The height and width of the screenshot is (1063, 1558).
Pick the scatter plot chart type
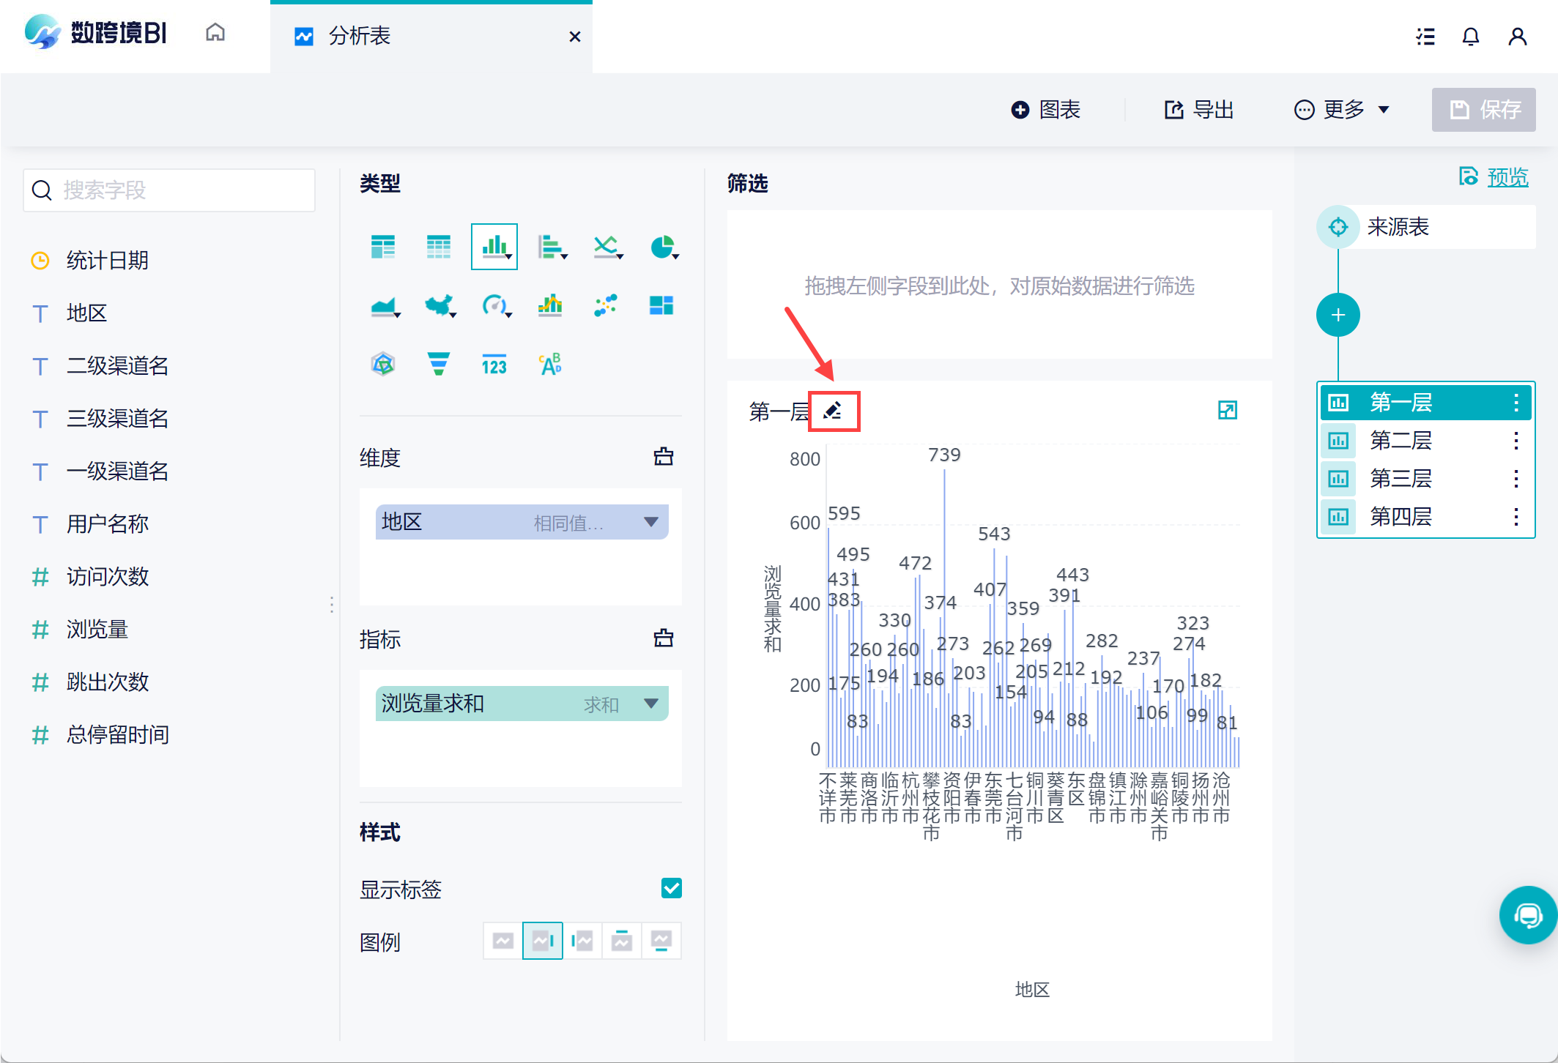(x=606, y=305)
